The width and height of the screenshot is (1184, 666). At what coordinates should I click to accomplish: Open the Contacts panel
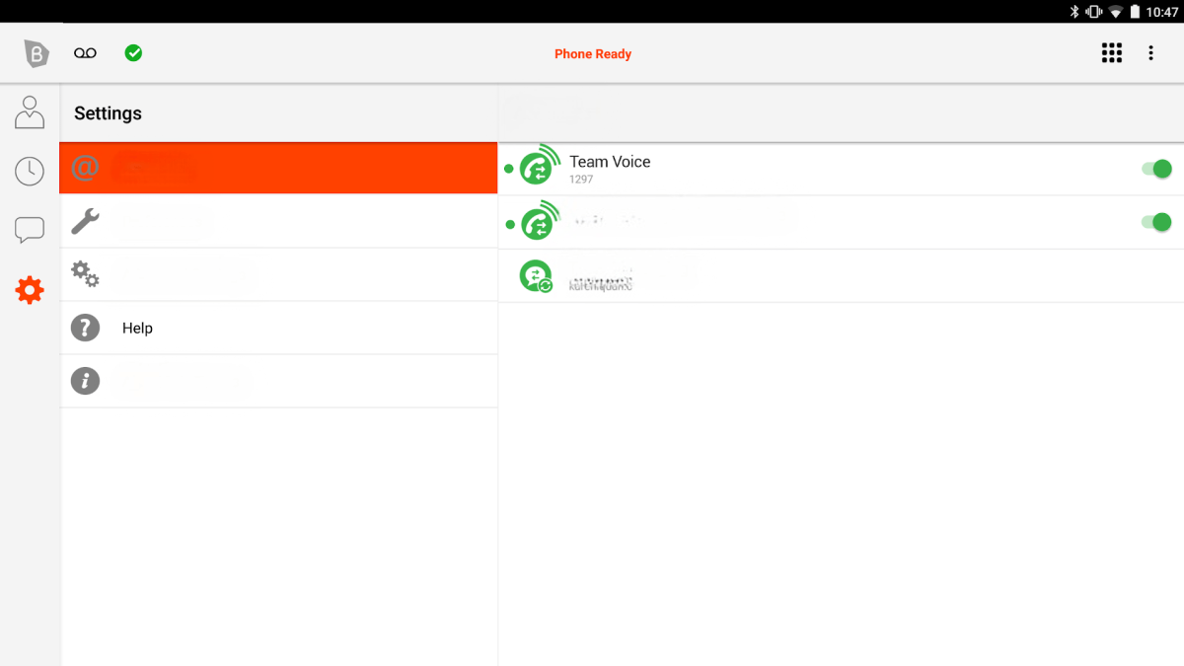(30, 111)
